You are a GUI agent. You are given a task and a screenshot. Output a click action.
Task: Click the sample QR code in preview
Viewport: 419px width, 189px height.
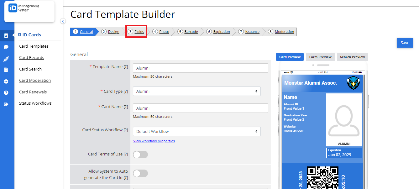coord(322,177)
